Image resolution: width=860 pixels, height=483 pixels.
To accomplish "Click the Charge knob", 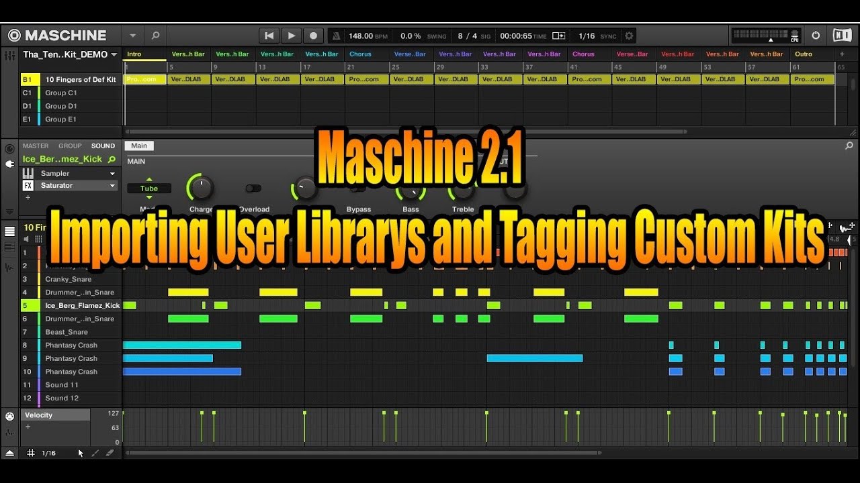I will click(200, 189).
